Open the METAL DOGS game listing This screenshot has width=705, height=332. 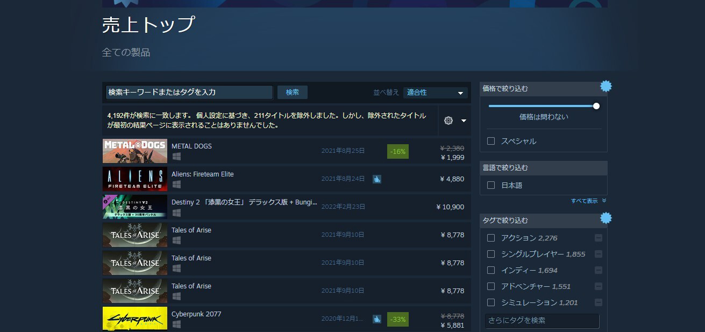coord(191,146)
